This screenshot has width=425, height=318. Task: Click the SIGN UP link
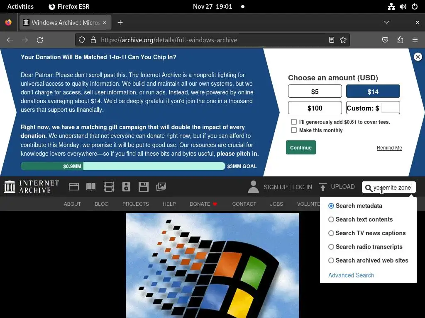tap(276, 187)
